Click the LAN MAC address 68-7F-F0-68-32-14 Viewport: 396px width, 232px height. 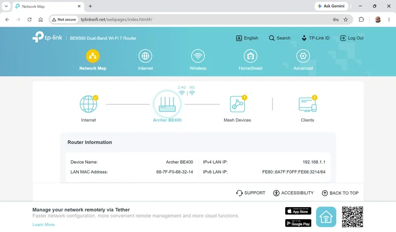tap(175, 172)
